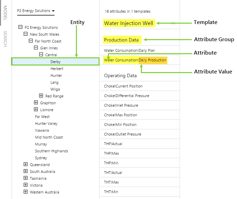This screenshot has width=237, height=199.
Task: Select the Derby entity
Action: [56, 62]
